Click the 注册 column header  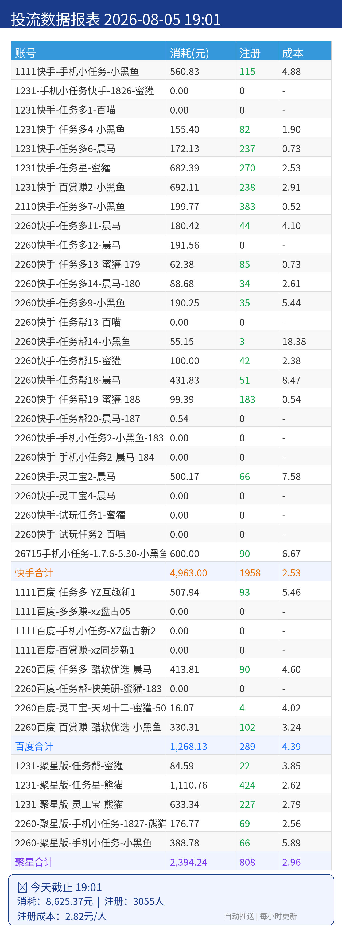point(250,53)
